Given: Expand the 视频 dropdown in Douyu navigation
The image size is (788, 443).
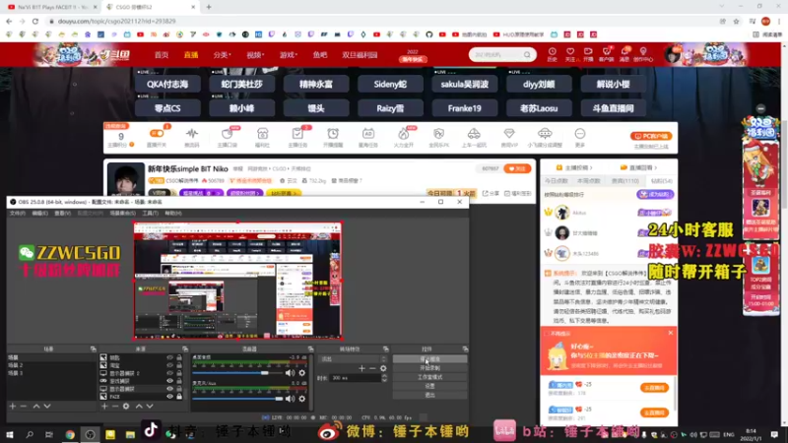Looking at the screenshot, I should tap(255, 55).
